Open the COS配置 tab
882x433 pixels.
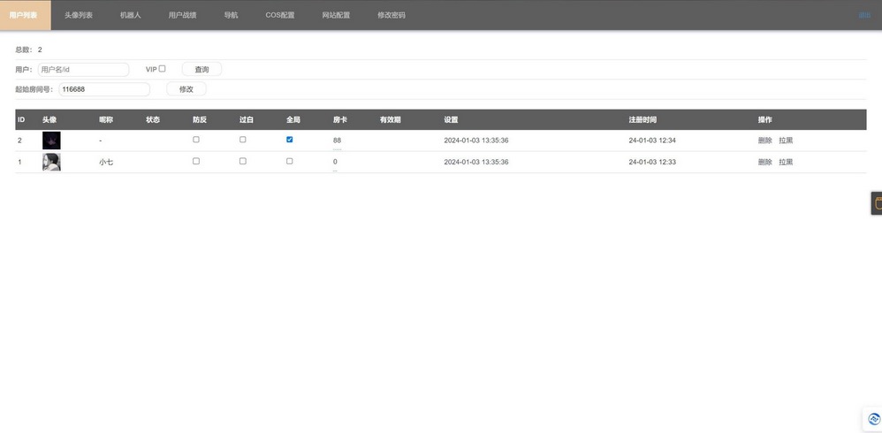280,15
